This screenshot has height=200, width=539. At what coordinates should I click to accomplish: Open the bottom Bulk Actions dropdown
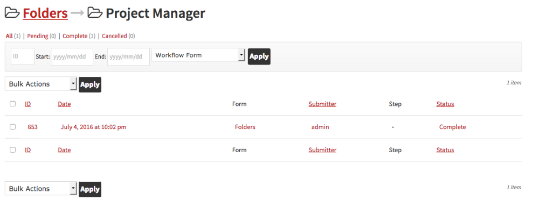click(x=41, y=189)
